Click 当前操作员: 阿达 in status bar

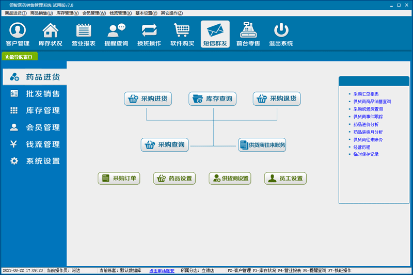pyautogui.click(x=63, y=270)
